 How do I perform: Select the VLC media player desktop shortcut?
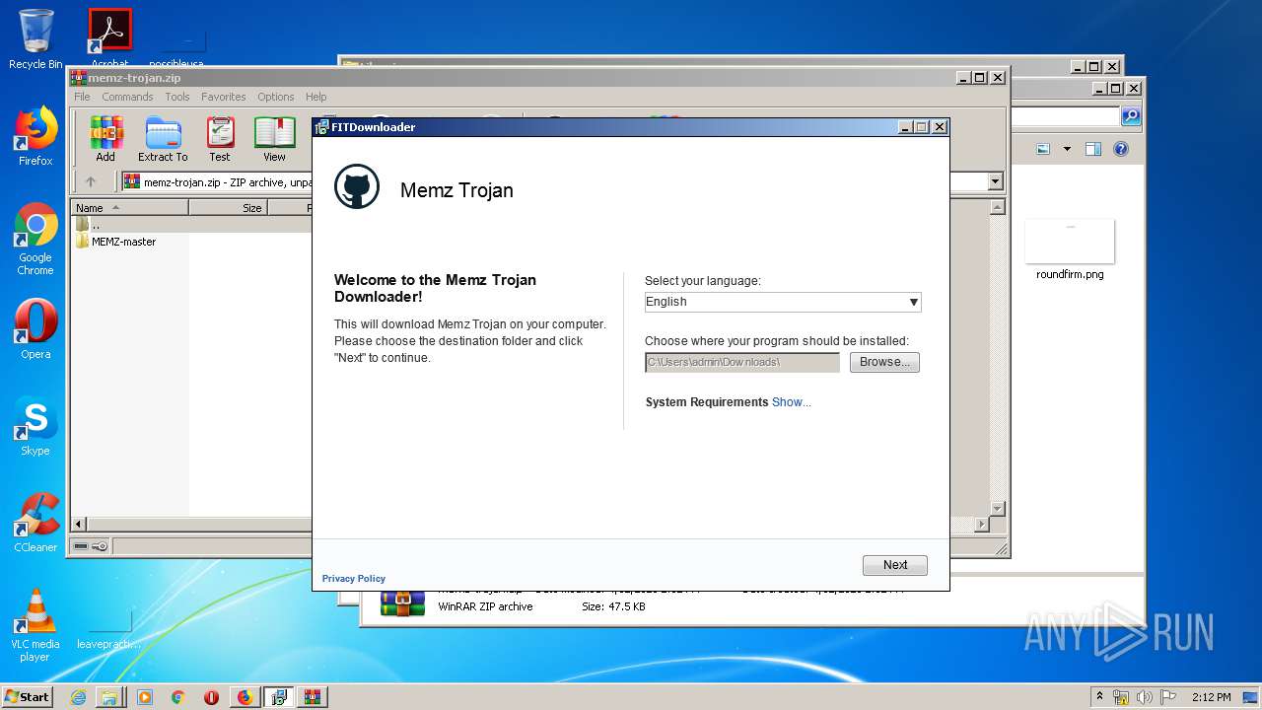pos(35,625)
